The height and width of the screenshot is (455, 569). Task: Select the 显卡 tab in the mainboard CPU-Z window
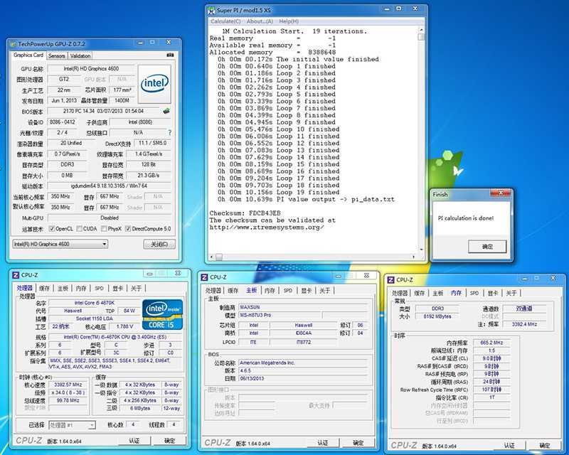tap(307, 291)
